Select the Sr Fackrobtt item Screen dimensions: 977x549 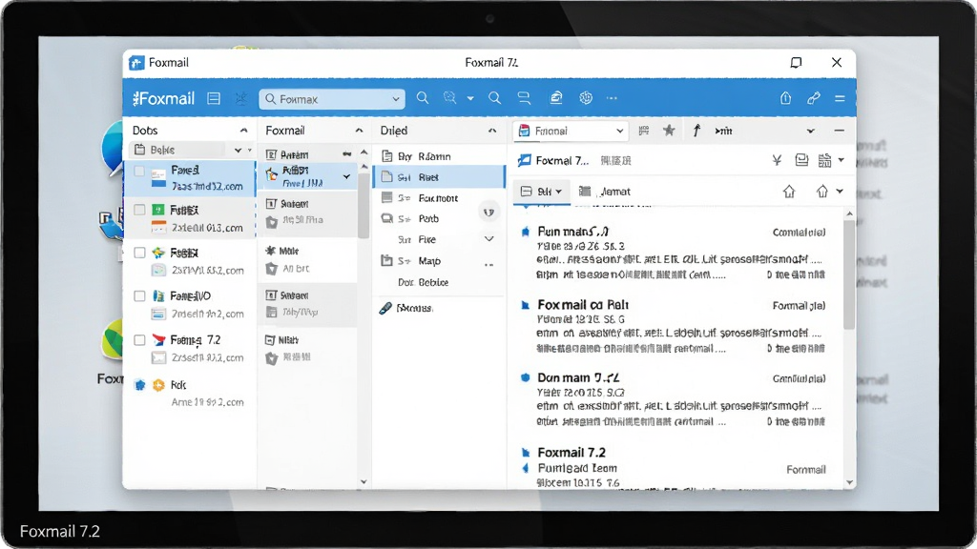pyautogui.click(x=439, y=198)
